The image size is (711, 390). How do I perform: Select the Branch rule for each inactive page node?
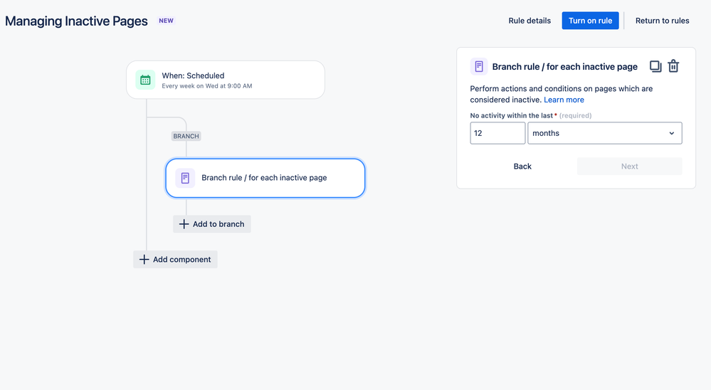[x=265, y=178]
